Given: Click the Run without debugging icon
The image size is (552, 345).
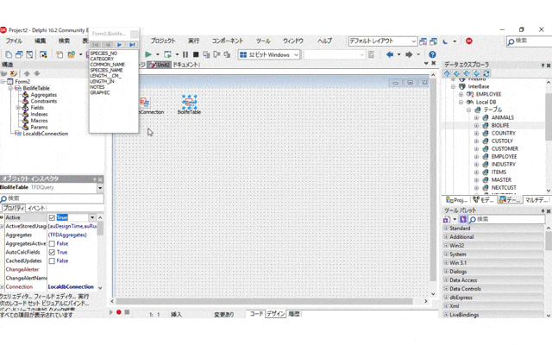Looking at the screenshot, I should click(167, 54).
